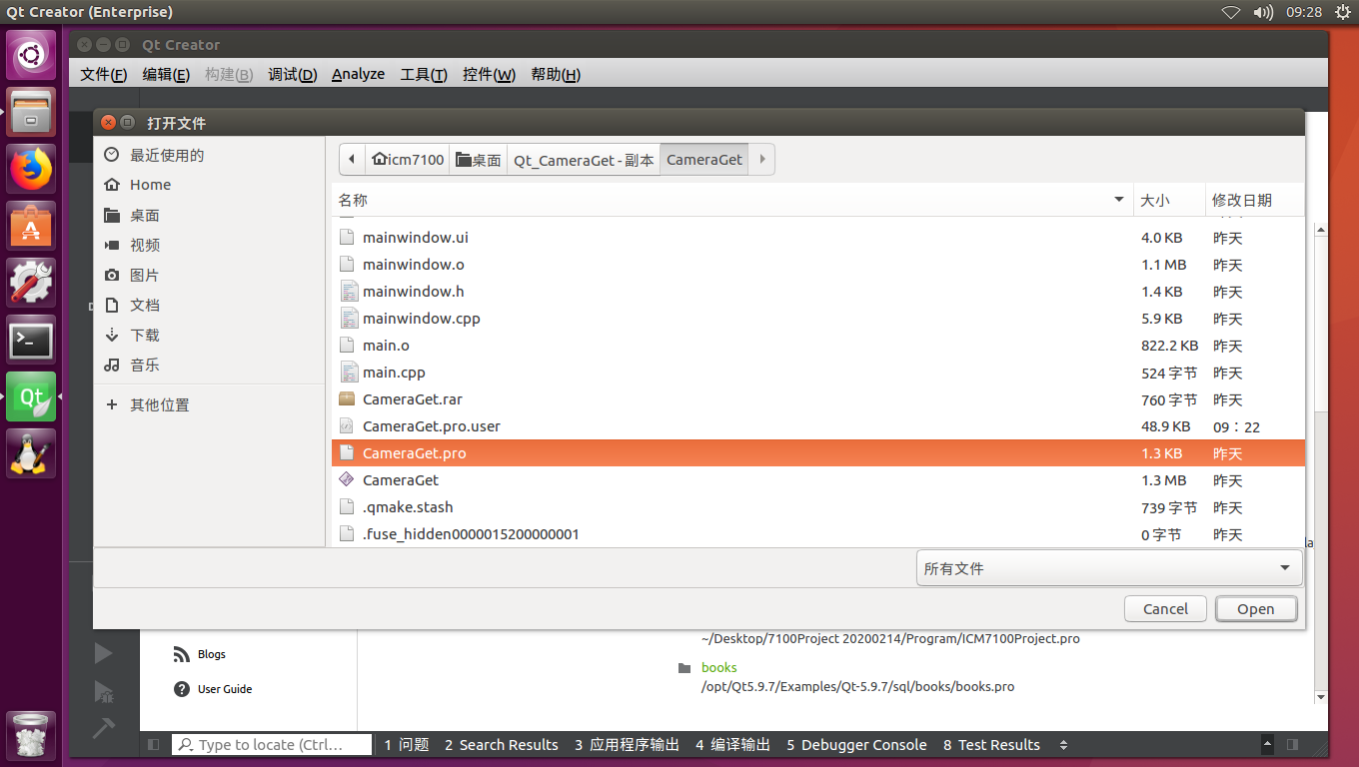Open Ubuntu Software center icon
The height and width of the screenshot is (767, 1359).
click(x=31, y=225)
